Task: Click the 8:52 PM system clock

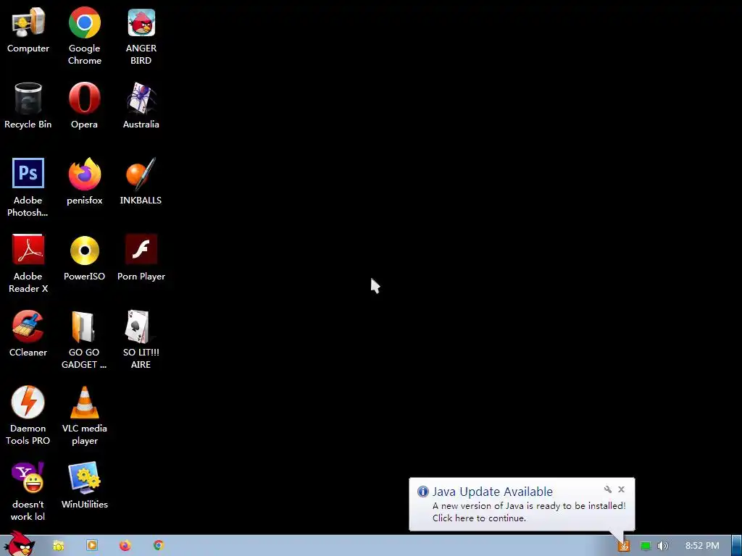Action: (702, 546)
